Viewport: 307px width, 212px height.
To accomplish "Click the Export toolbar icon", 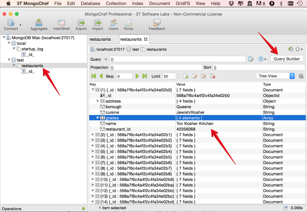I will pyautogui.click(x=81, y=23).
